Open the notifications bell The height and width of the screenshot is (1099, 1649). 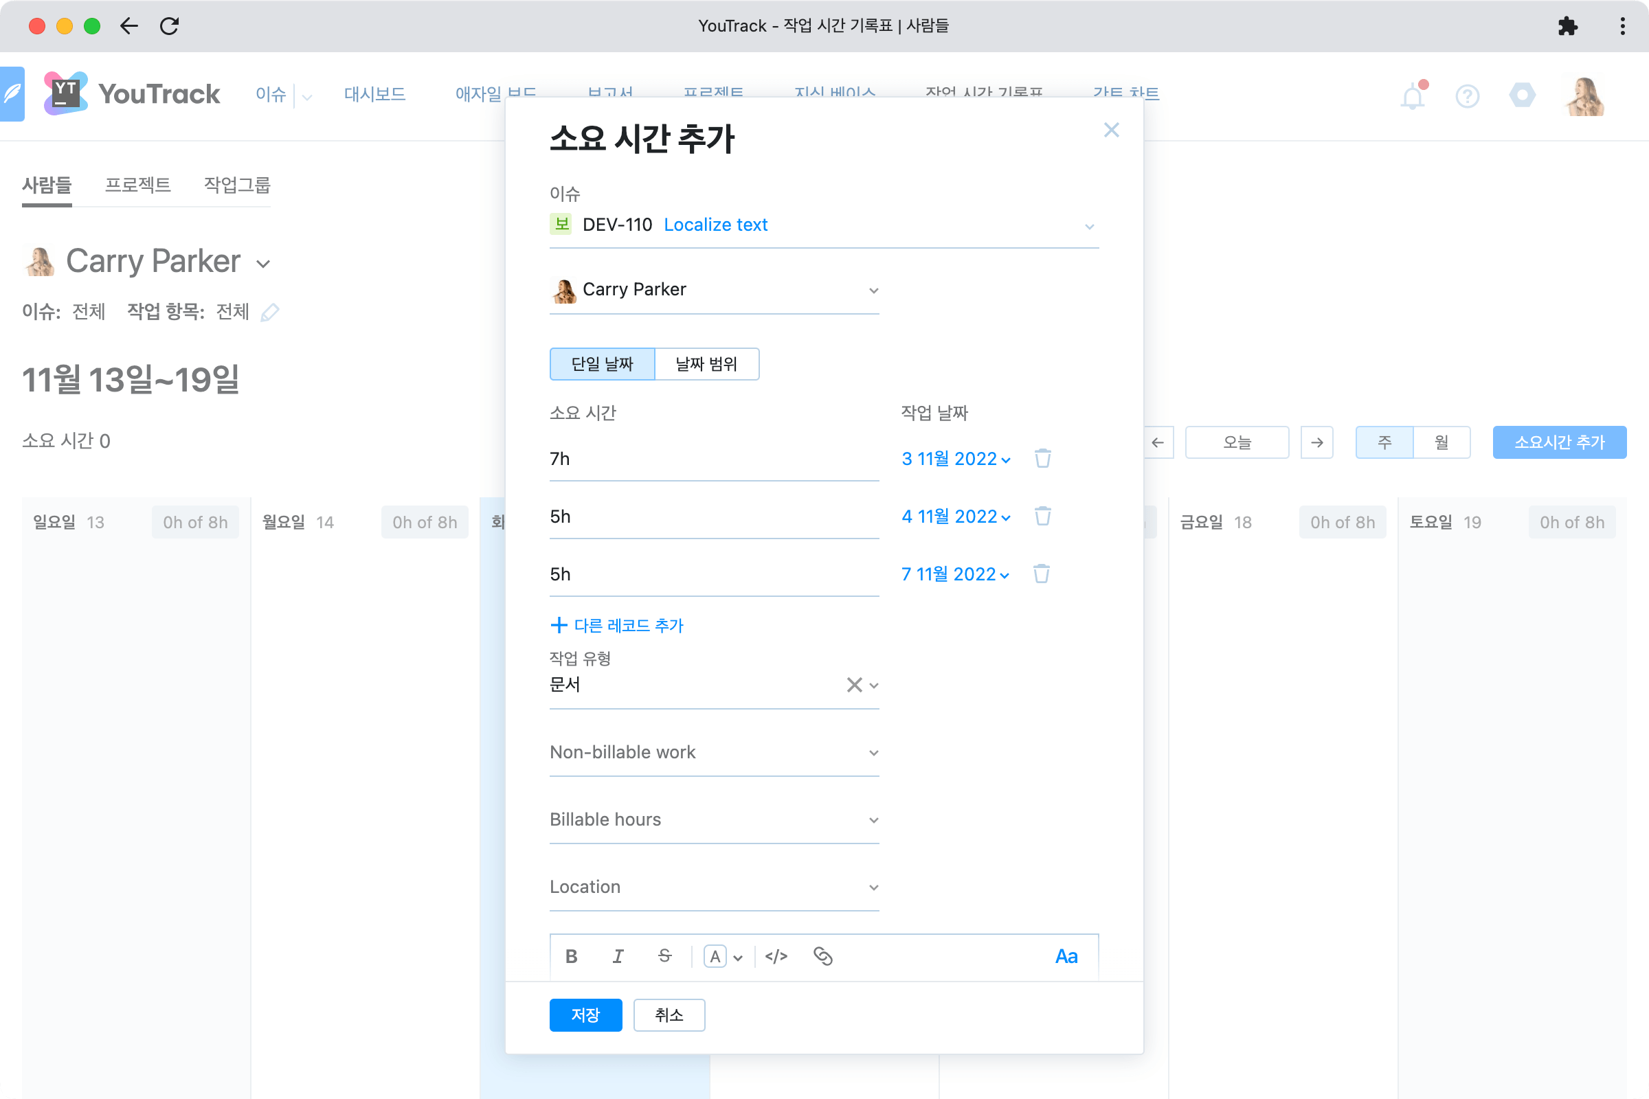1412,96
